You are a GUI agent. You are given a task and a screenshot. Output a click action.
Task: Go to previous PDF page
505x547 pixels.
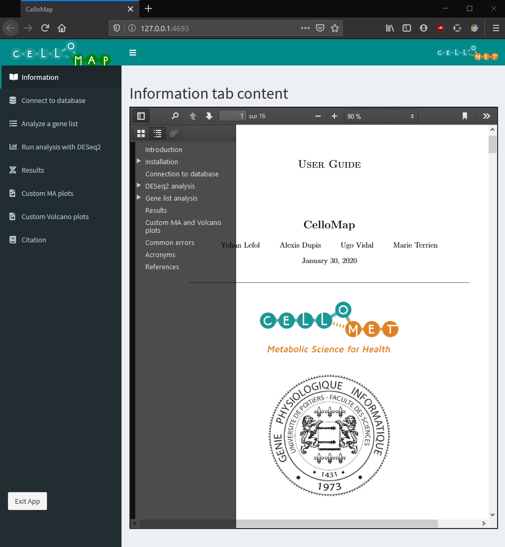point(193,116)
